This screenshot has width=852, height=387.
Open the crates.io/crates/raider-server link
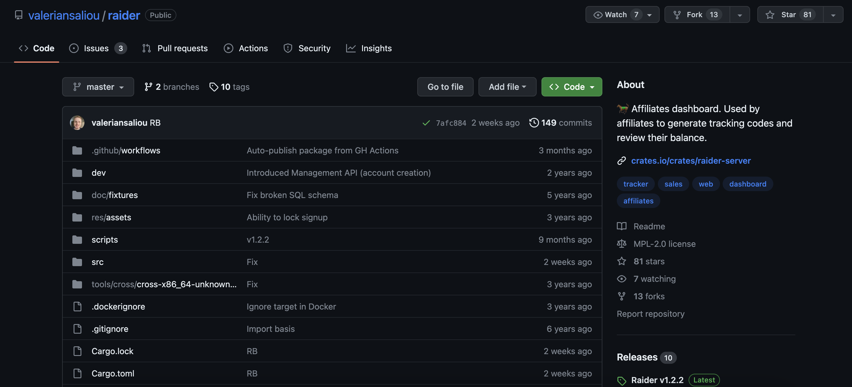[x=691, y=160]
